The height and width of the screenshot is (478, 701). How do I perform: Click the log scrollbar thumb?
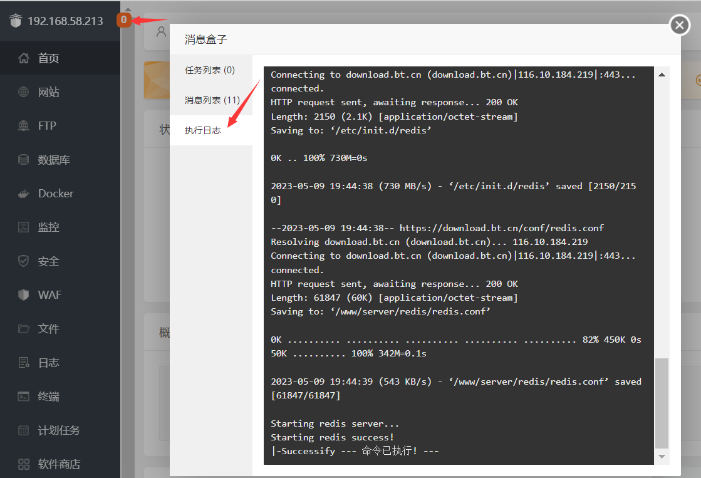[x=662, y=403]
